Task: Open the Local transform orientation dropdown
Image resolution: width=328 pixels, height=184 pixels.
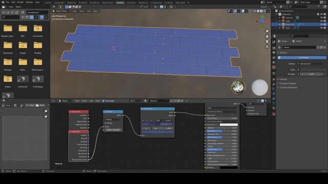Action: 146,7
